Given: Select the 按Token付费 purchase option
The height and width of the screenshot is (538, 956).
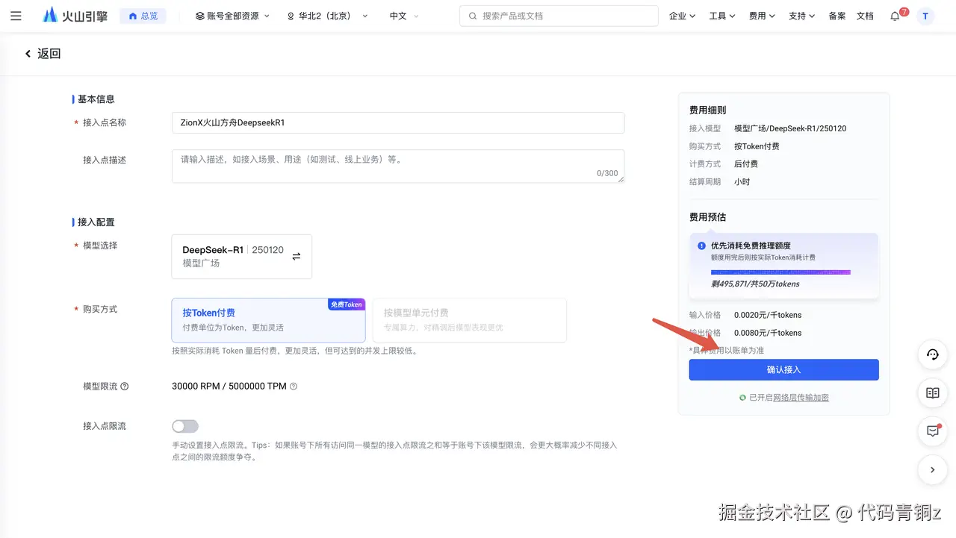Looking at the screenshot, I should (x=268, y=320).
